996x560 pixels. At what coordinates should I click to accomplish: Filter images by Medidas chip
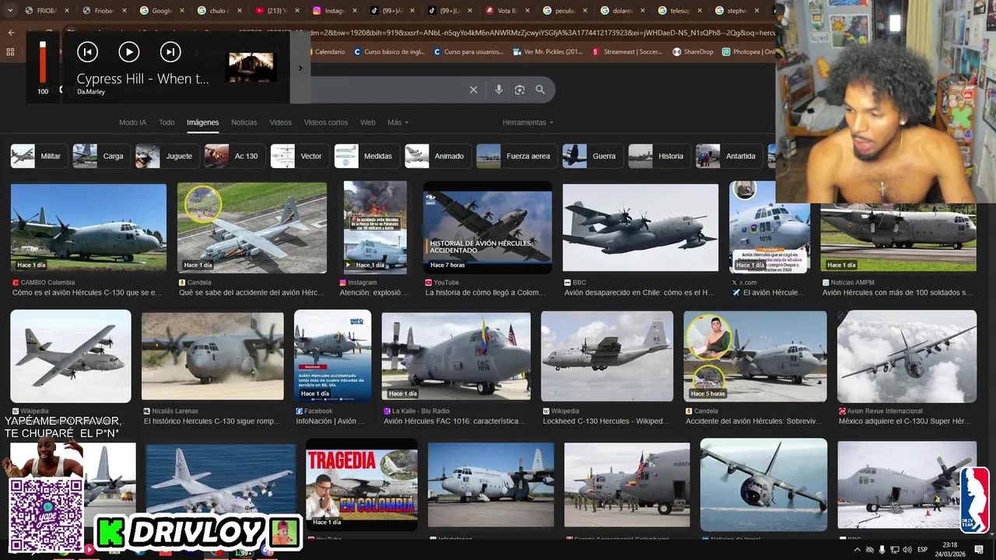366,156
